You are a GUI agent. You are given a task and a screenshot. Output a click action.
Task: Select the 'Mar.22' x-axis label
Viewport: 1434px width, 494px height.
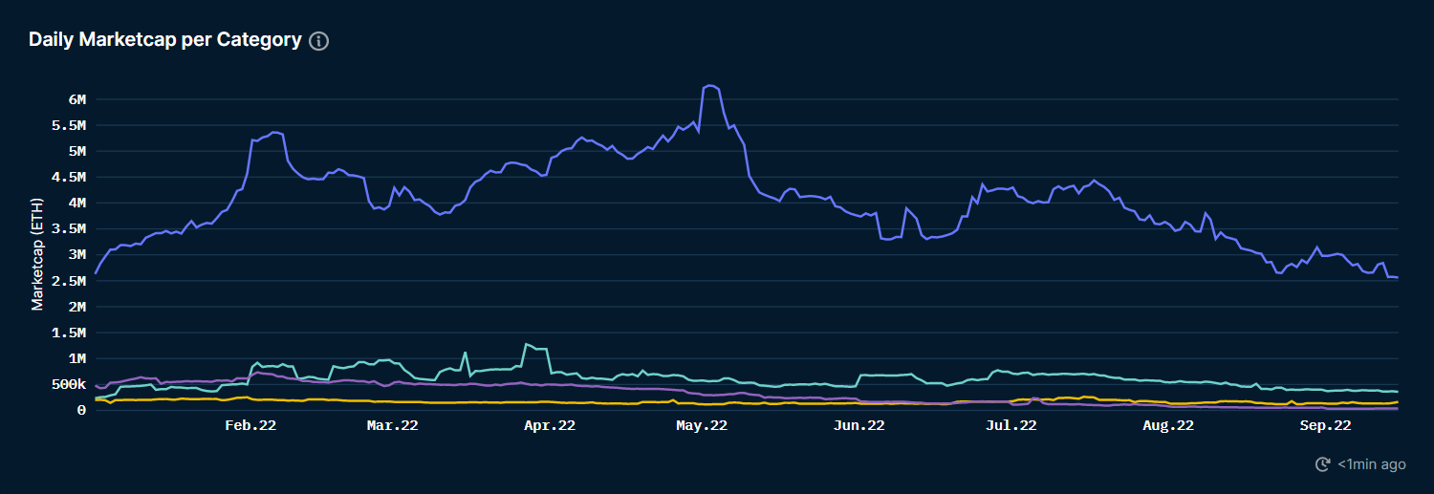(393, 426)
